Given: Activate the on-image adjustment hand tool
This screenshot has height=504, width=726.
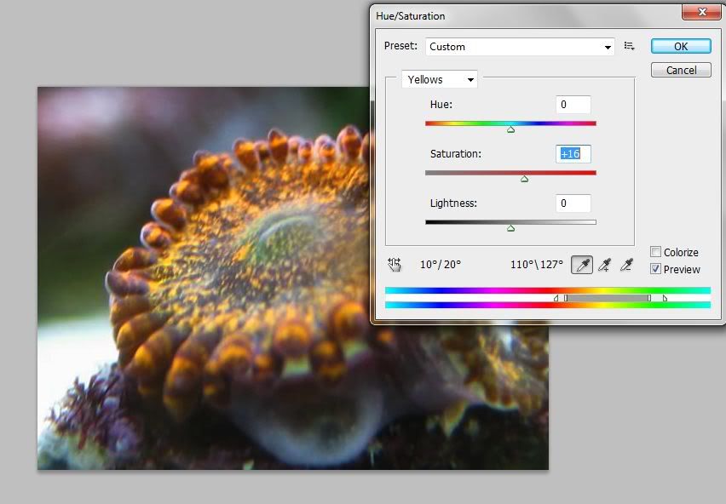Looking at the screenshot, I should [395, 265].
